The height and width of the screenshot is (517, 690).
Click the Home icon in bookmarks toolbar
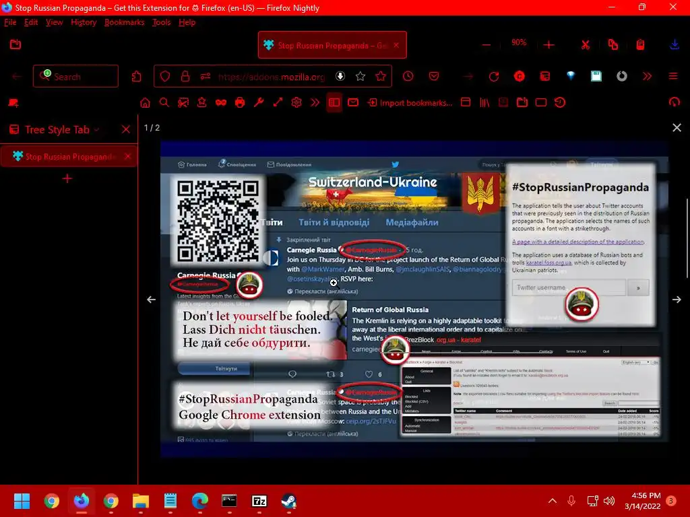(x=146, y=103)
